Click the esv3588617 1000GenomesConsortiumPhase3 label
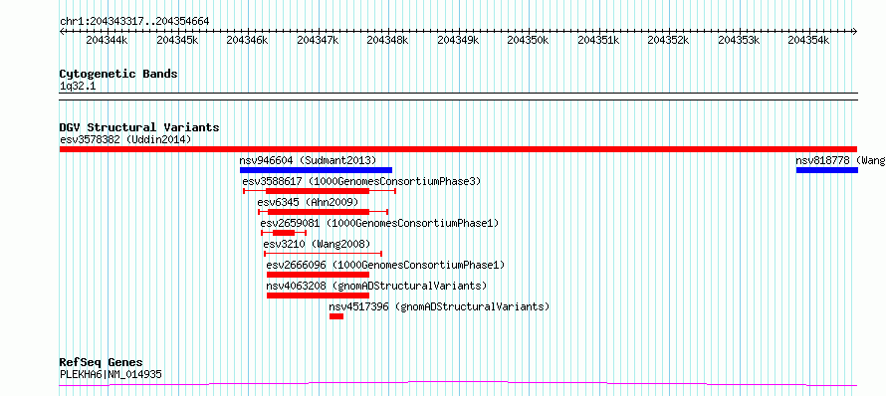Screen dimensions: 886x396 point(361,181)
